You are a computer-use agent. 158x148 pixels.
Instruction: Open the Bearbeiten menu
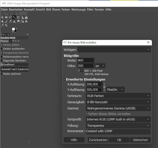click(x=16, y=10)
